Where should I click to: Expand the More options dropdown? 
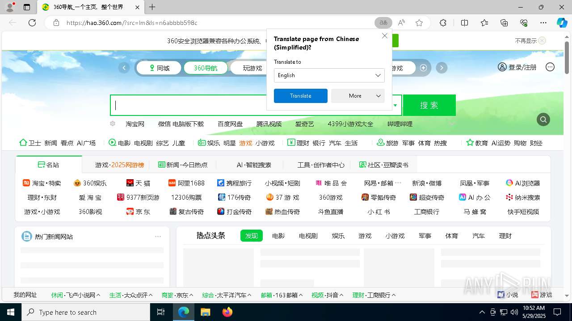point(357,96)
